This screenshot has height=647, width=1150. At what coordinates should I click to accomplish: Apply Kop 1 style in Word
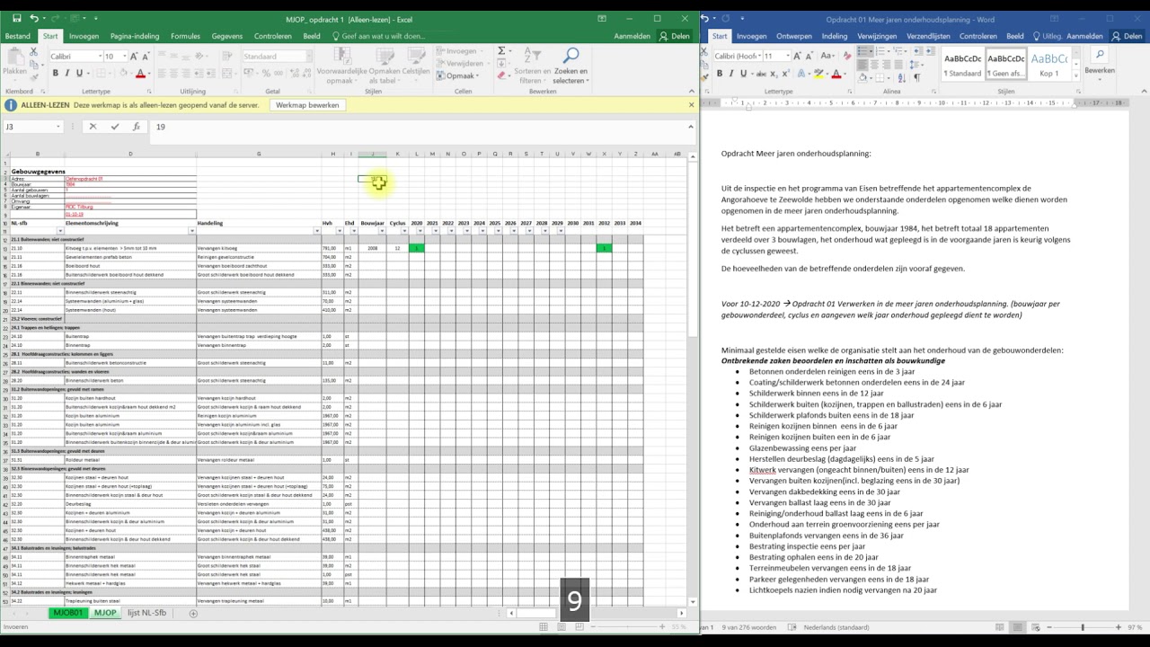click(x=1049, y=64)
